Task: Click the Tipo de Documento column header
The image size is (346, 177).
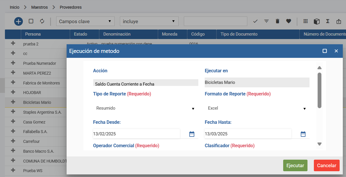Action: click(258, 34)
